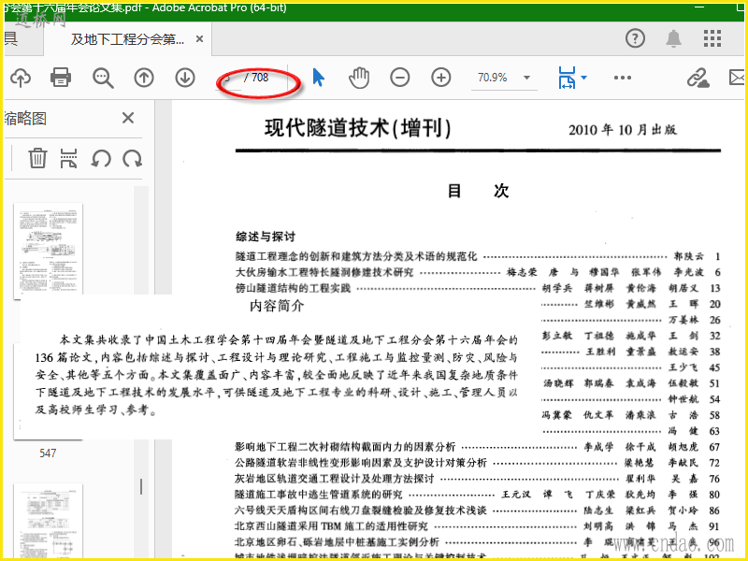The image size is (748, 561).
Task: Click the 现代隧道技术(增刊) title
Action: (x=358, y=128)
